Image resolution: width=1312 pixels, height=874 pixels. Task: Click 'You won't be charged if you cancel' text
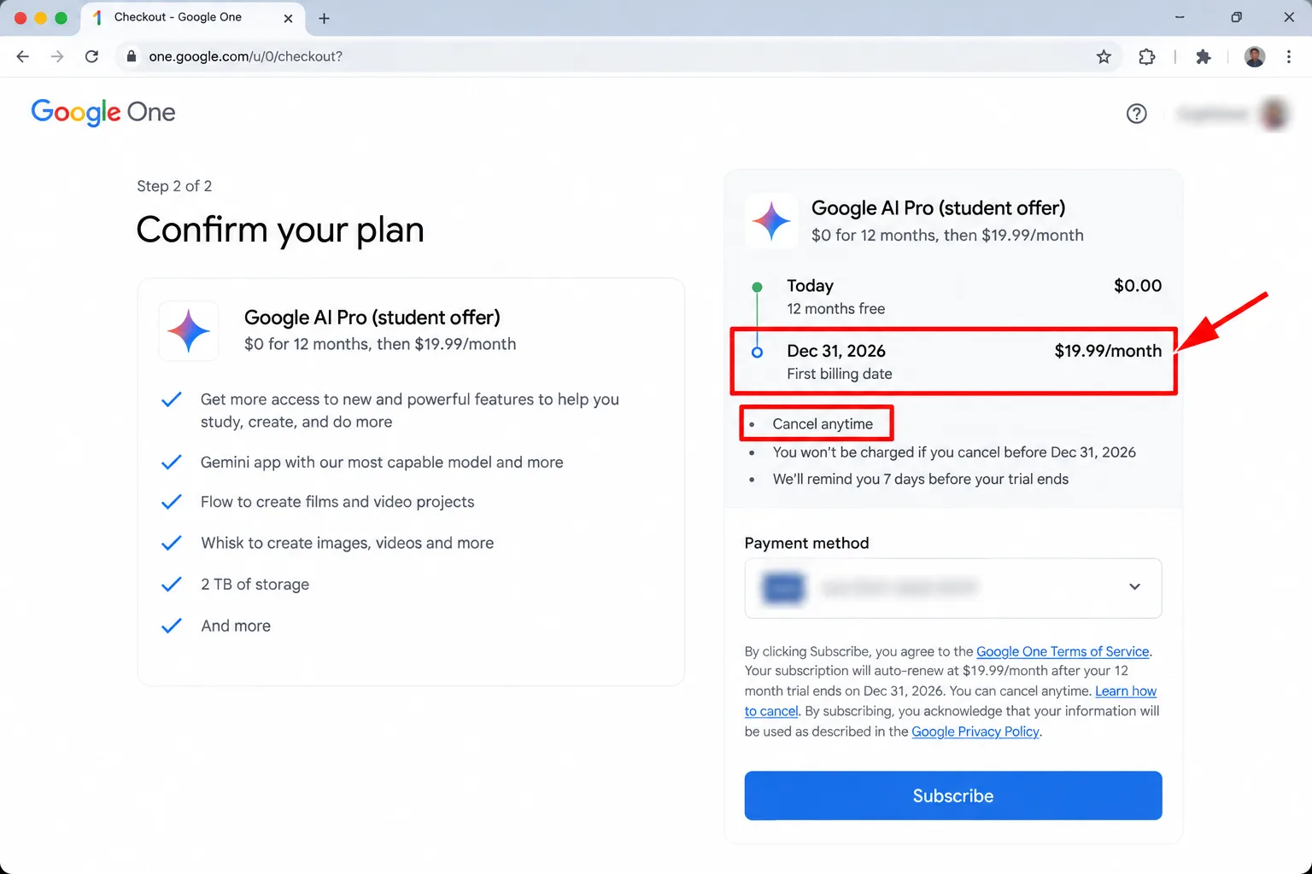pos(954,452)
